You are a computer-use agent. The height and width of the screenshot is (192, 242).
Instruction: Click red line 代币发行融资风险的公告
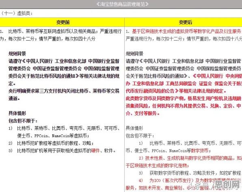176,91
